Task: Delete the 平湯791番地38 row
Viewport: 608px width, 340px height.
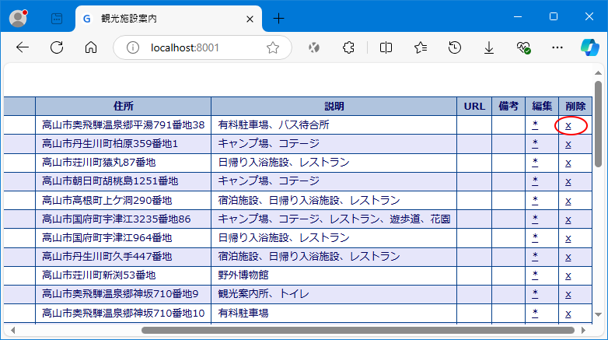Action: click(x=568, y=126)
